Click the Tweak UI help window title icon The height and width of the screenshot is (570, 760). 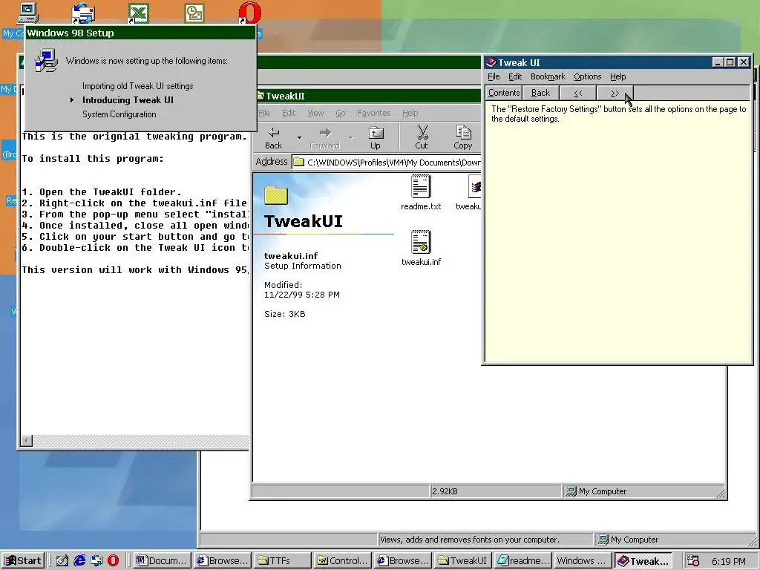point(491,62)
